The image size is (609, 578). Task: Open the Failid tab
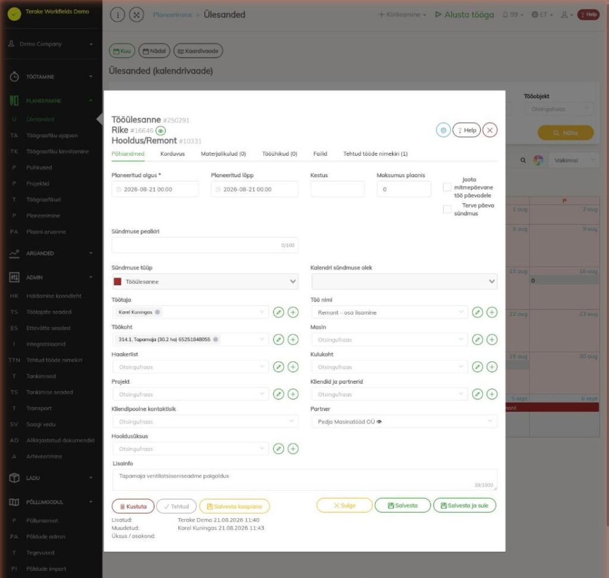click(320, 154)
